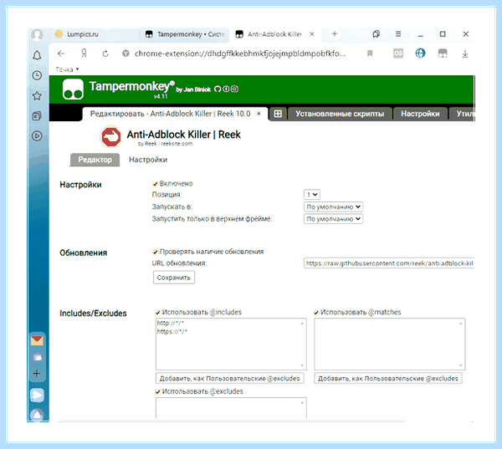Open the Позиция dropdown
The image size is (502, 449).
tap(312, 195)
